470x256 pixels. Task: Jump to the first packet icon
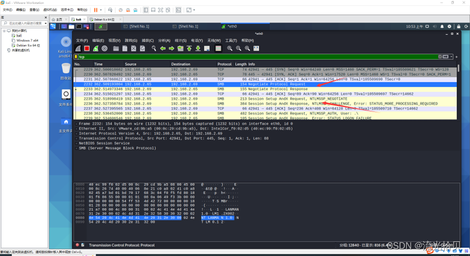(x=189, y=48)
